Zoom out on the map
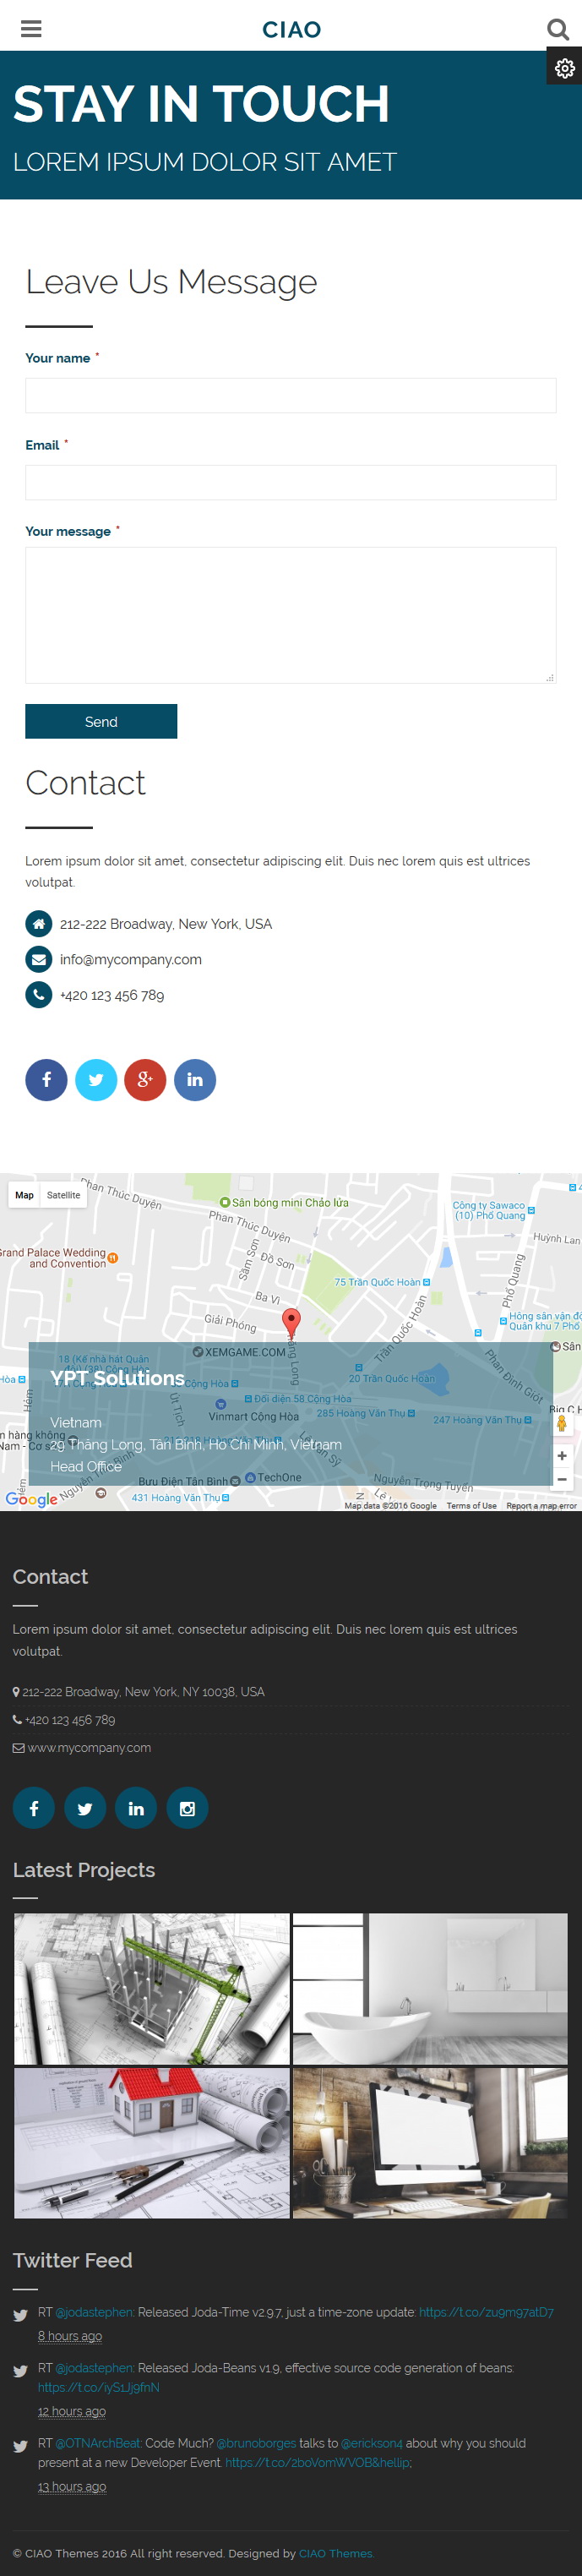582x2576 pixels. [x=562, y=1479]
